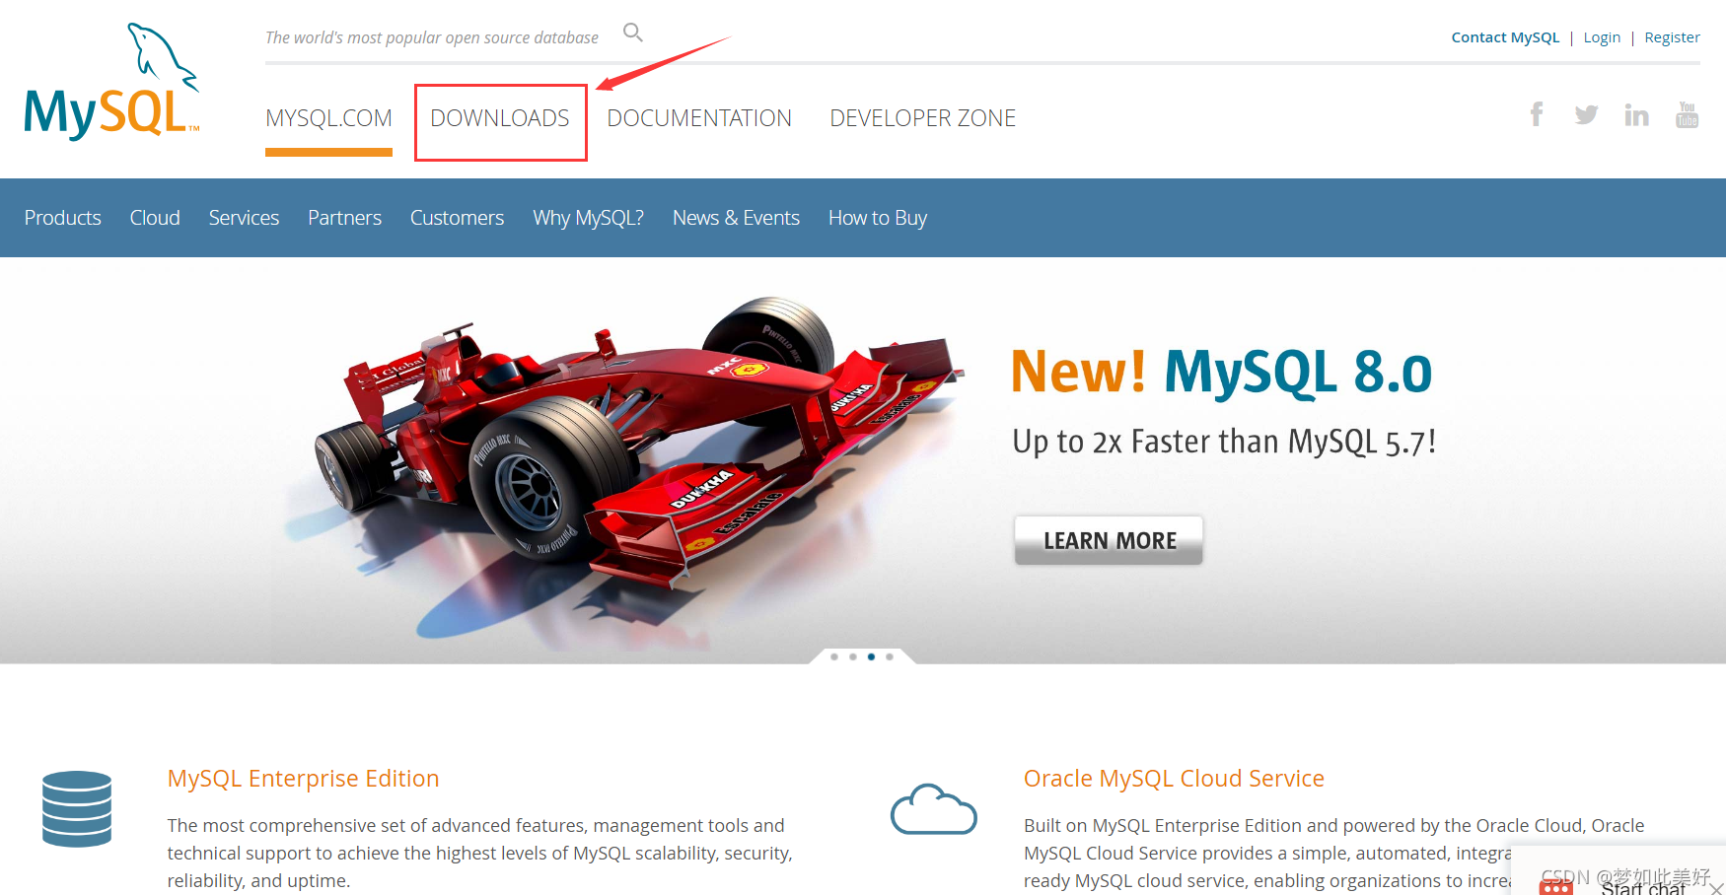Image resolution: width=1726 pixels, height=895 pixels.
Task: Click the world's most popular database tagline
Action: (x=432, y=37)
